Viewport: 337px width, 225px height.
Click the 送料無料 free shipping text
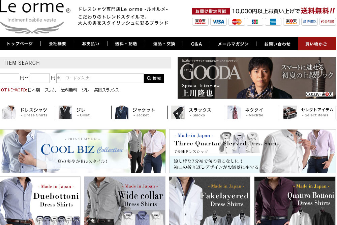coord(318,11)
